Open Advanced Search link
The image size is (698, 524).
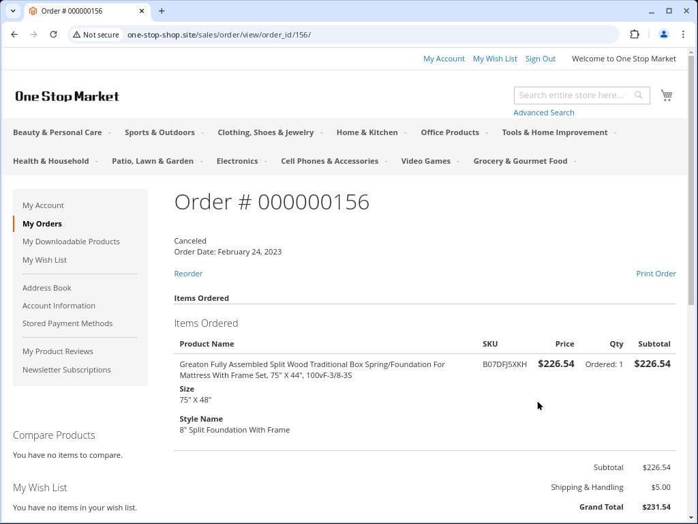(543, 113)
